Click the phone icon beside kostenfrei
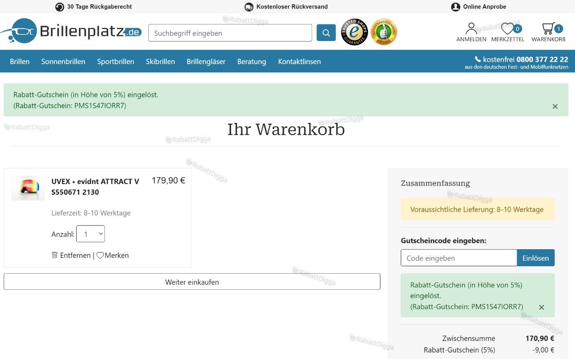 [478, 59]
